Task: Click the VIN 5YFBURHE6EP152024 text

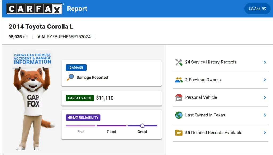Action: [x=64, y=37]
